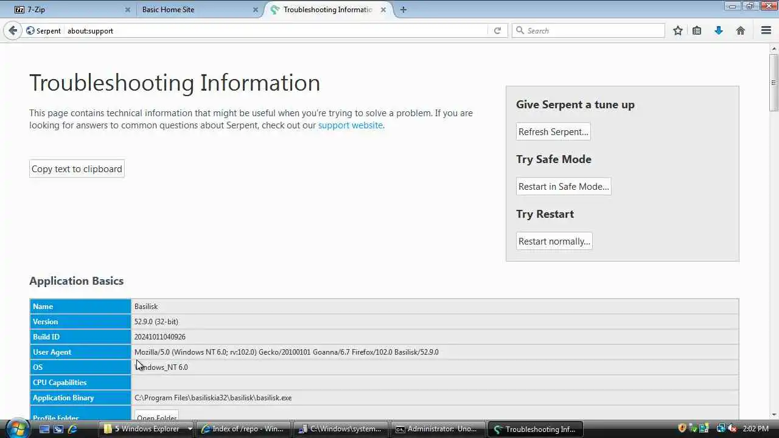Viewport: 779px width, 438px height.
Task: Open the downloads arrow icon
Action: point(719,30)
